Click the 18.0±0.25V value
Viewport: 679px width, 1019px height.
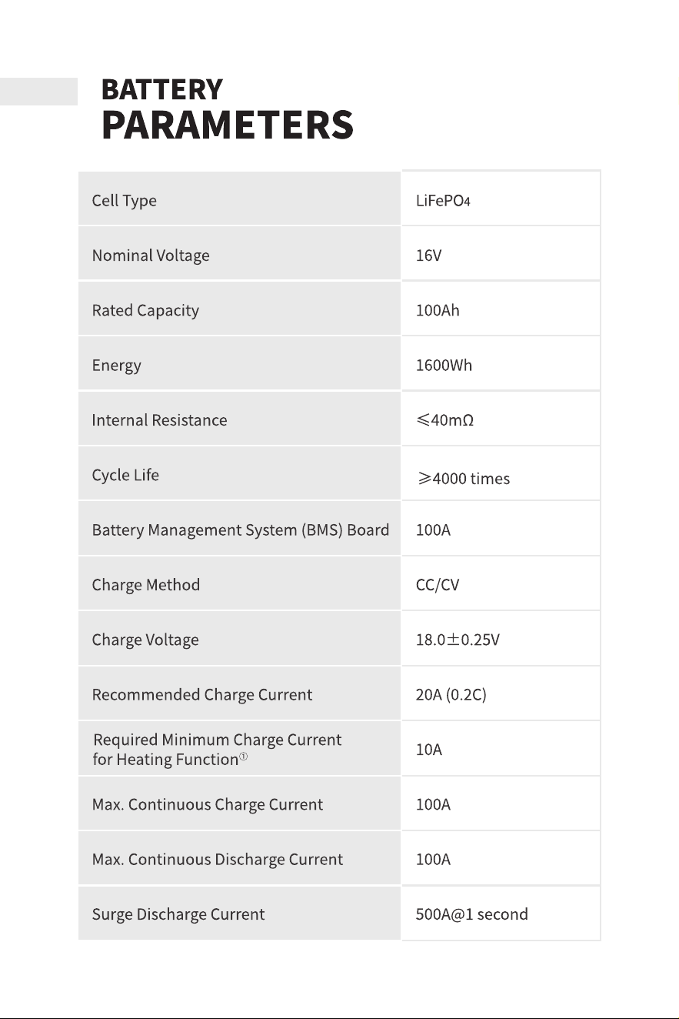(458, 640)
